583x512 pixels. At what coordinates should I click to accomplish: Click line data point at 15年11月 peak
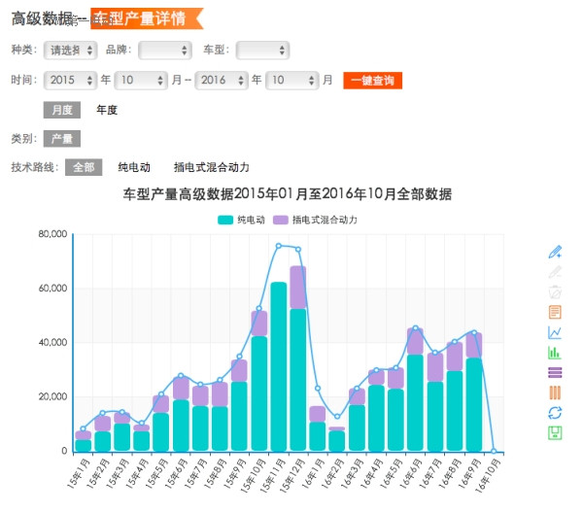coord(279,246)
